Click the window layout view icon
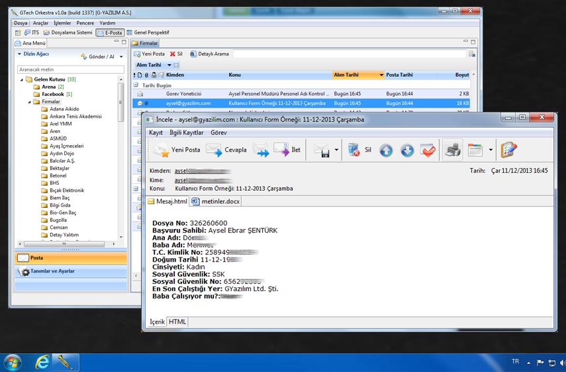 pyautogui.click(x=475, y=150)
